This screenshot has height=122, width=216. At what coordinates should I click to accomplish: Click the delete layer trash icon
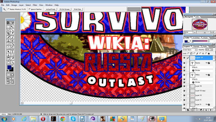211,110
